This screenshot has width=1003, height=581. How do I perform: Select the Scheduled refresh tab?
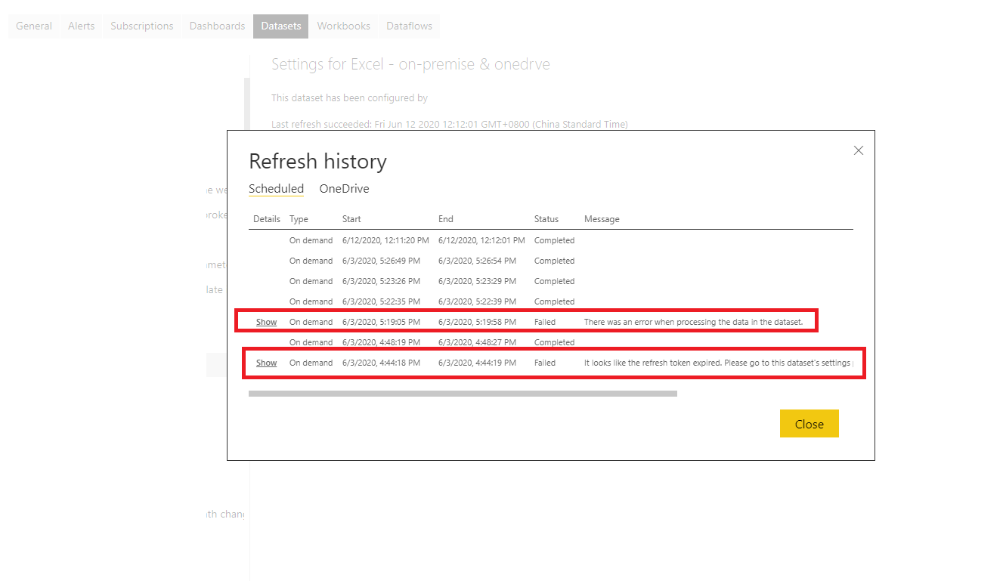(x=276, y=189)
